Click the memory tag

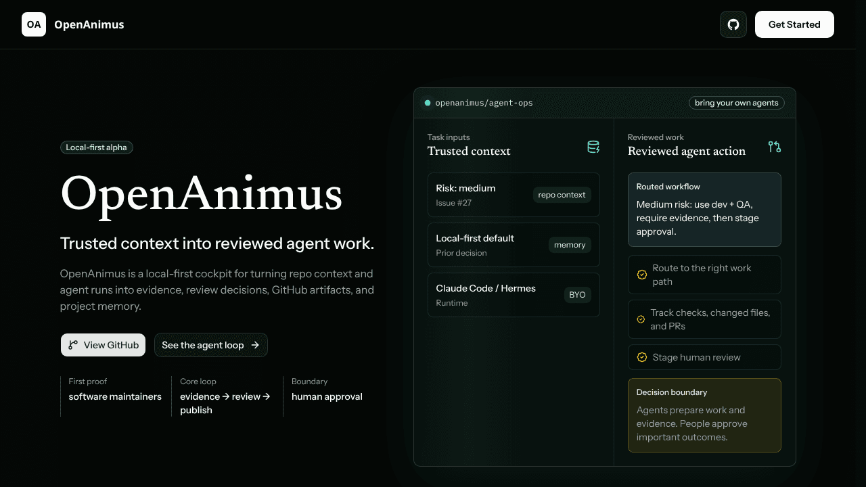coord(570,245)
